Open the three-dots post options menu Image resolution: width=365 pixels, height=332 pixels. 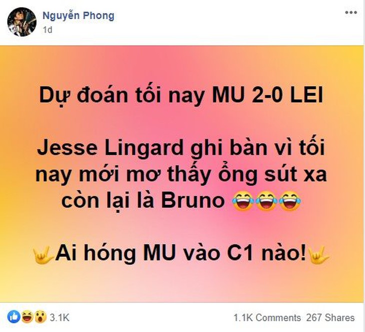click(351, 13)
